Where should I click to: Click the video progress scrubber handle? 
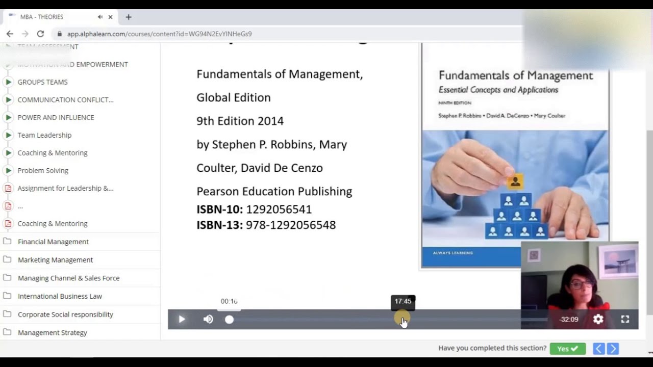229,319
